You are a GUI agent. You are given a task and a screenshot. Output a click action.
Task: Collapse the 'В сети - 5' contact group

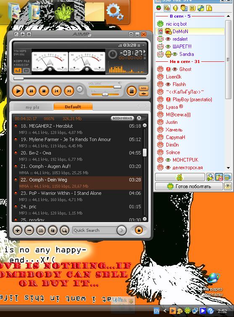pos(180,16)
